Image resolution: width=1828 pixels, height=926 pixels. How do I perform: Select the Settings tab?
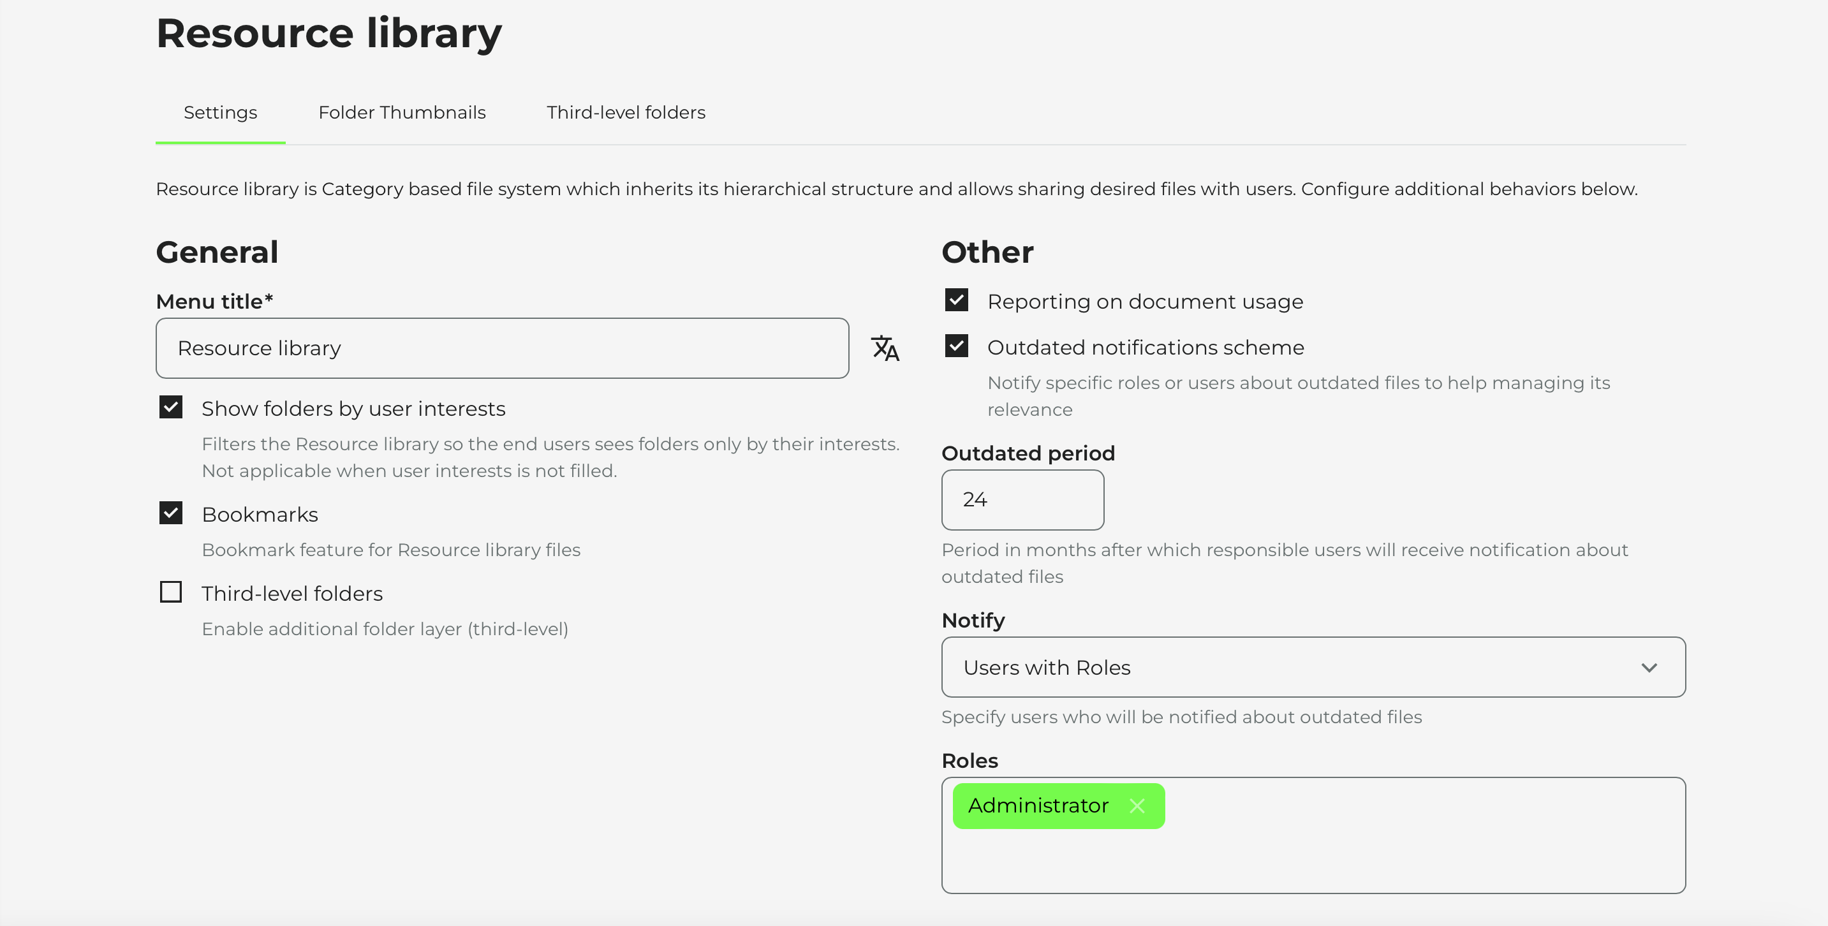[x=220, y=112]
